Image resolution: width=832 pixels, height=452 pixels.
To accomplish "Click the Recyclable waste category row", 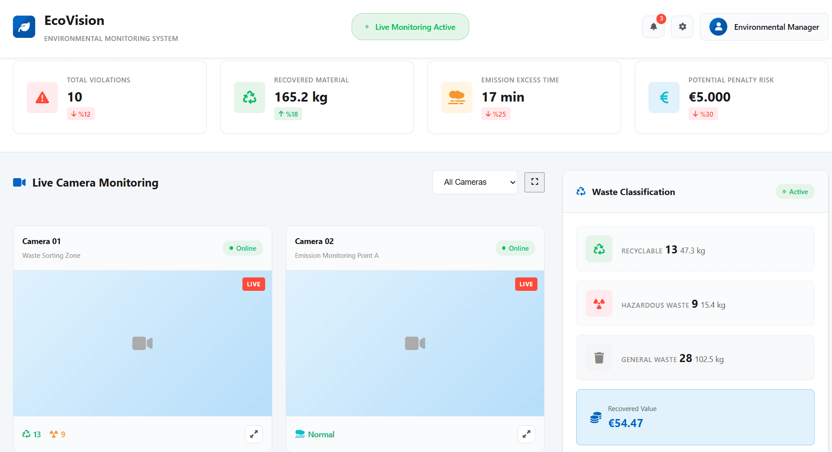I will click(695, 249).
